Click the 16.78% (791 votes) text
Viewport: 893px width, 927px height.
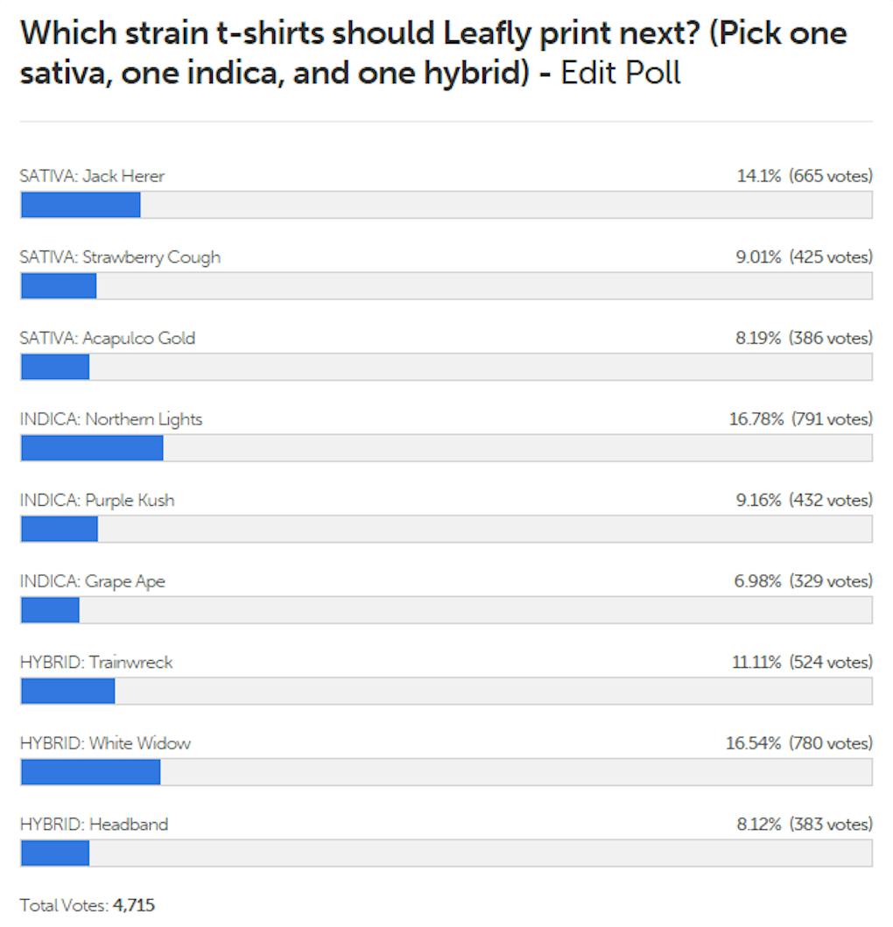tap(800, 419)
